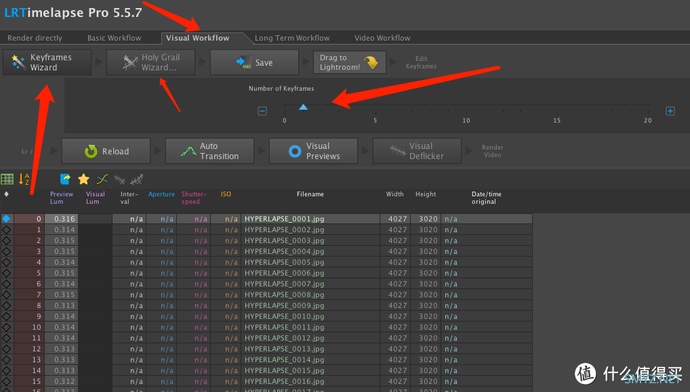Open Visual Deflicker

(x=417, y=151)
